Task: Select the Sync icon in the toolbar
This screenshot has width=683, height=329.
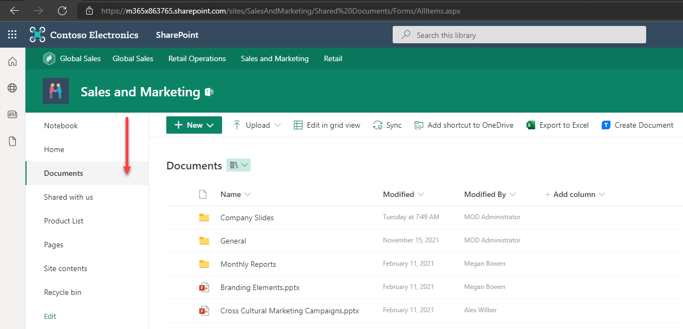Action: pos(378,125)
